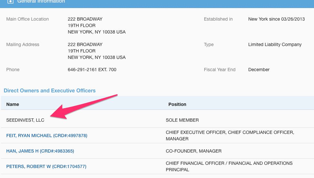Click the Main Office Location label
Image resolution: width=314 pixels, height=178 pixels.
coord(27,19)
